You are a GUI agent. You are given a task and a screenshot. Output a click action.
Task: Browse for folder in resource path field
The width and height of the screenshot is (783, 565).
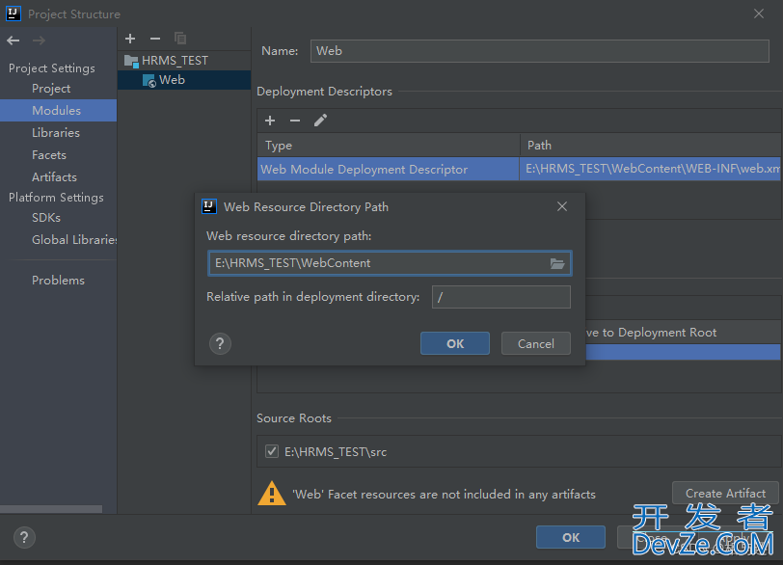pos(557,263)
